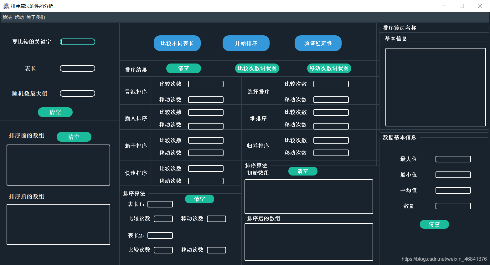Viewport: 490px width, 265px height.
Task: Click the 基本信息 text box
Action: pos(436,87)
